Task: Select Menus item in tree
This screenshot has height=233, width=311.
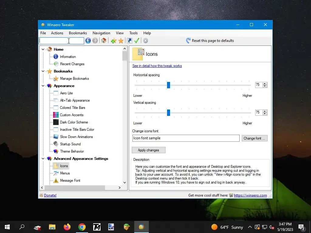Action: (65, 173)
